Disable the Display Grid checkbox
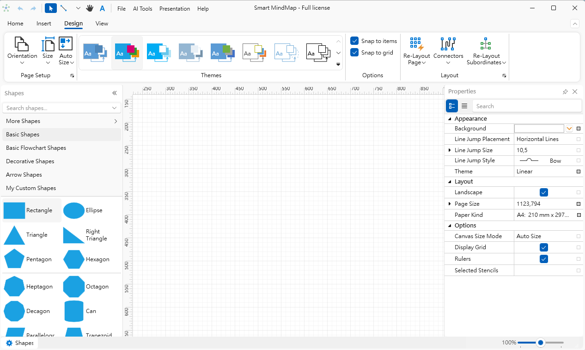This screenshot has width=585, height=350. coord(544,247)
